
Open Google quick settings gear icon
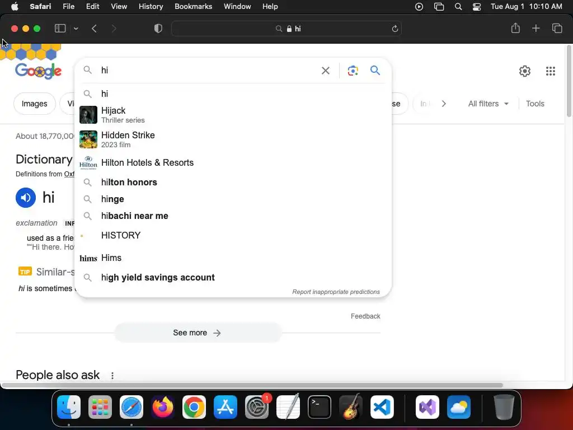pyautogui.click(x=525, y=71)
